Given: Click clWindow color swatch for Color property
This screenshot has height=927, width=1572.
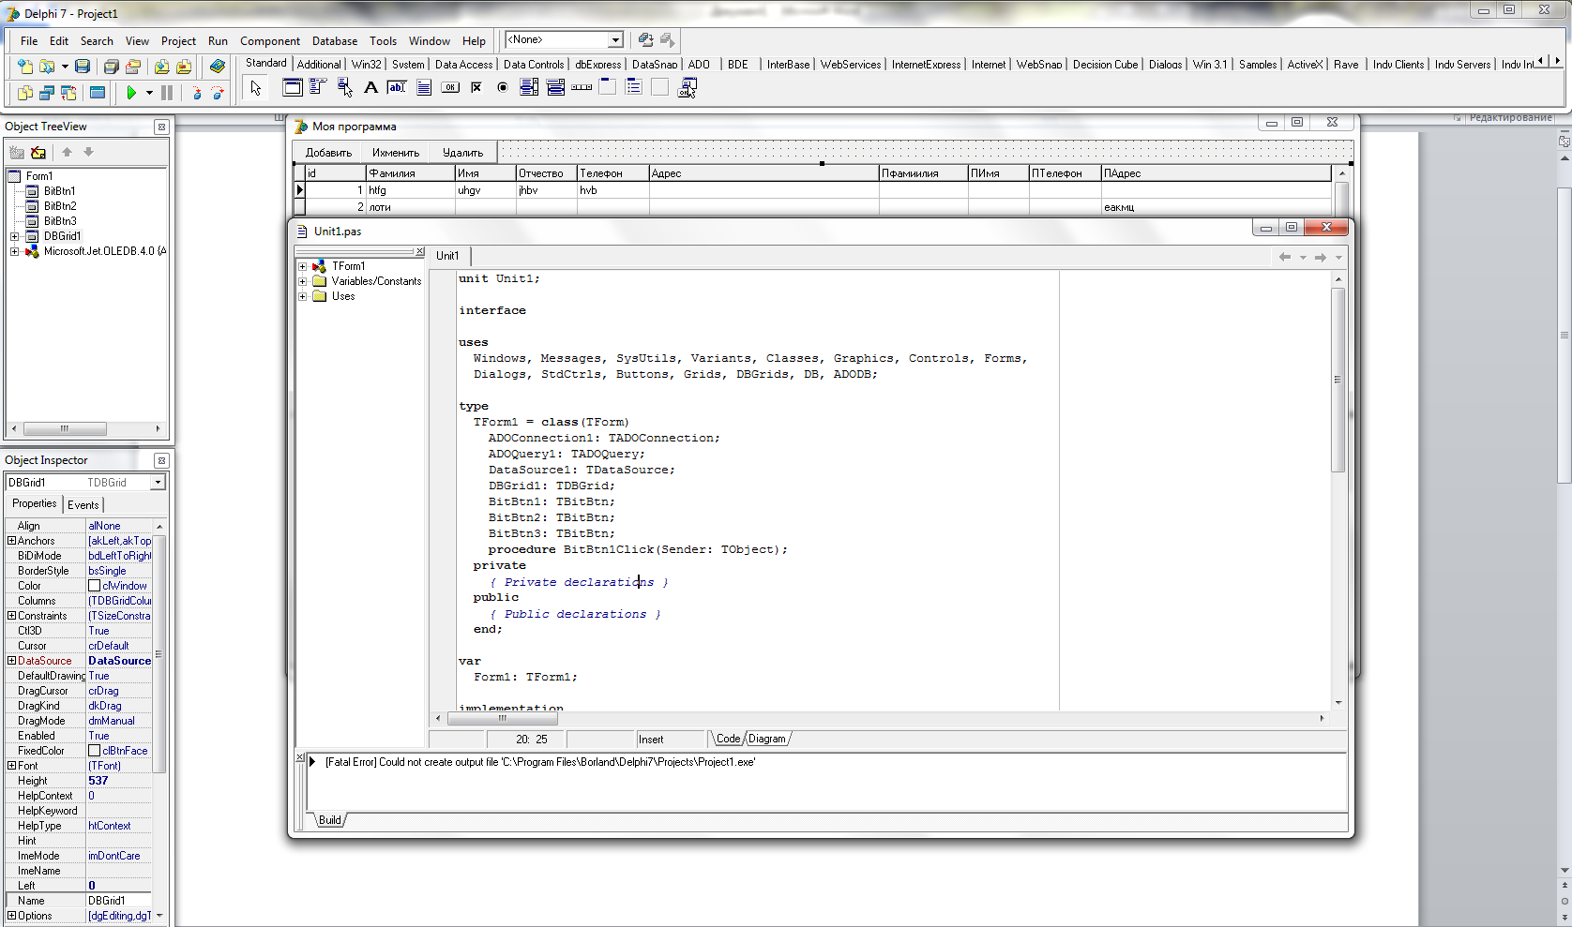Looking at the screenshot, I should click(x=94, y=586).
